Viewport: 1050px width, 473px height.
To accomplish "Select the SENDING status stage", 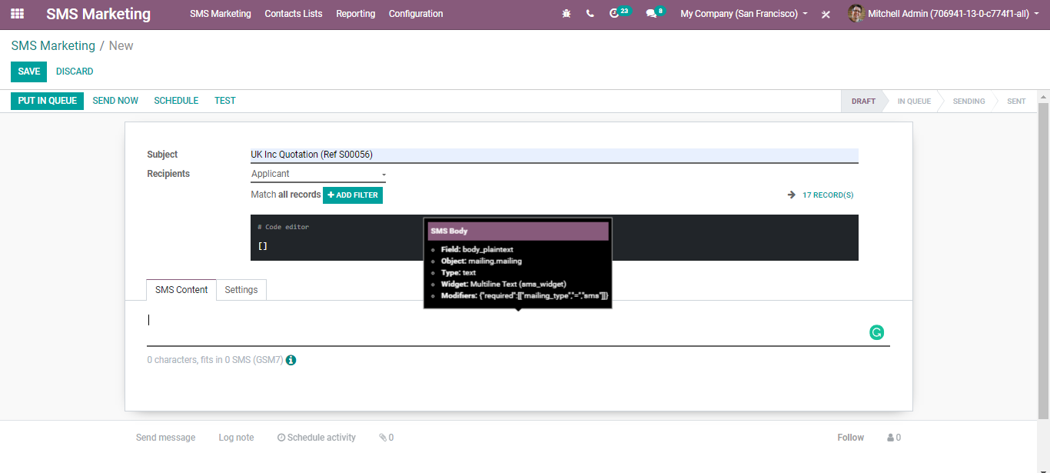I will [969, 102].
